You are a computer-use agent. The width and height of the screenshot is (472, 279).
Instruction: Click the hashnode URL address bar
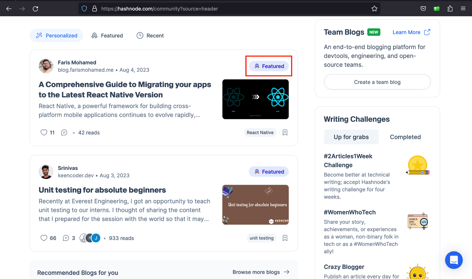tap(206, 9)
